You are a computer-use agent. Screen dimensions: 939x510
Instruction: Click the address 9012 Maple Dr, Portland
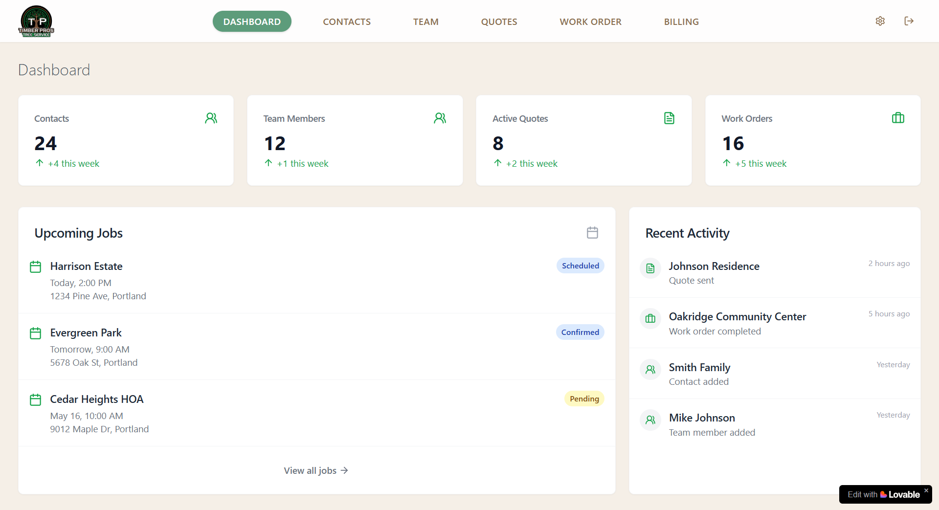tap(99, 429)
